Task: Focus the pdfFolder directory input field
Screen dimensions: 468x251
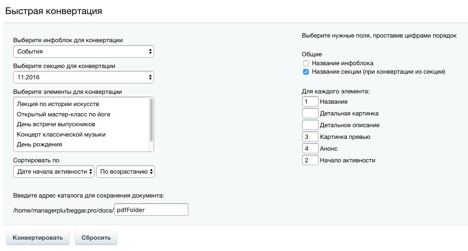Action: (x=151, y=210)
